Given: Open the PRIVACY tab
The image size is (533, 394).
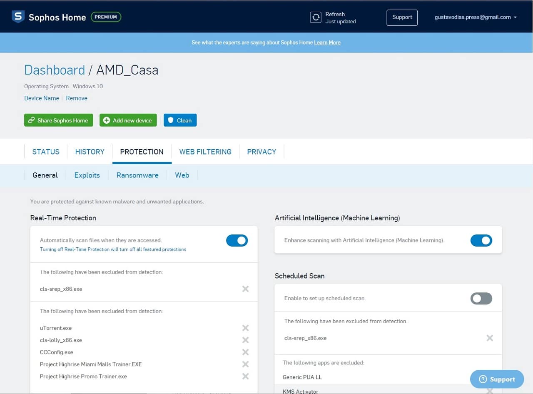Looking at the screenshot, I should point(262,152).
